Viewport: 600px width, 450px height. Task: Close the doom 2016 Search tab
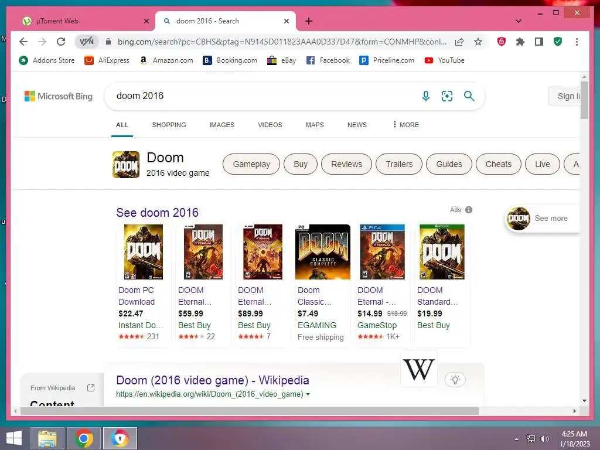286,21
